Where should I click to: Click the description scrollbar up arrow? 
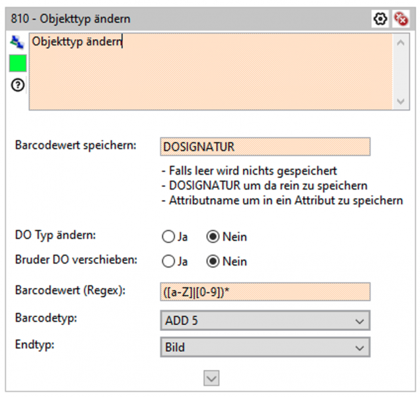click(401, 42)
